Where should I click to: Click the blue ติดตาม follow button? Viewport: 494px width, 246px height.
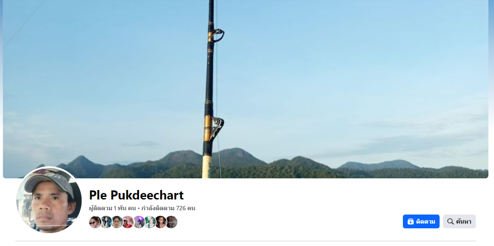pos(421,221)
